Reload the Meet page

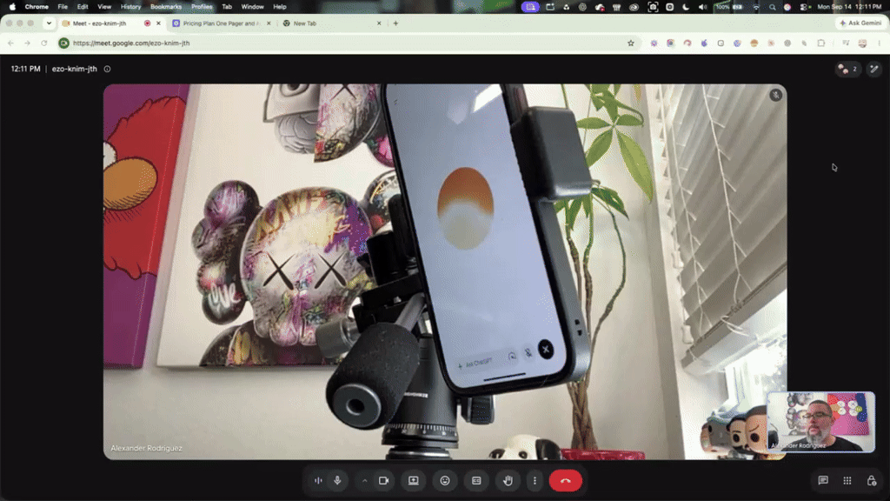click(43, 43)
